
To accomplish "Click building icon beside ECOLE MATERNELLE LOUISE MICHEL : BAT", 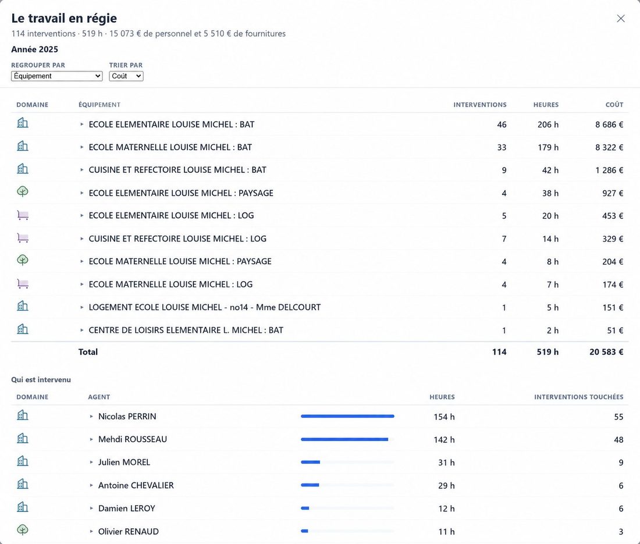I will point(23,145).
